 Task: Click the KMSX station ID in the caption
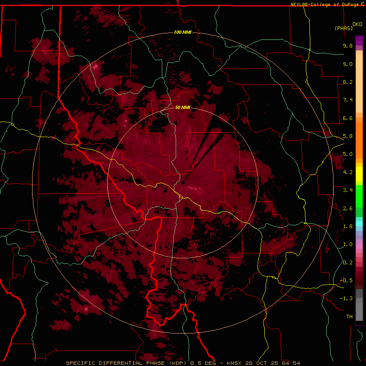pyautogui.click(x=234, y=363)
